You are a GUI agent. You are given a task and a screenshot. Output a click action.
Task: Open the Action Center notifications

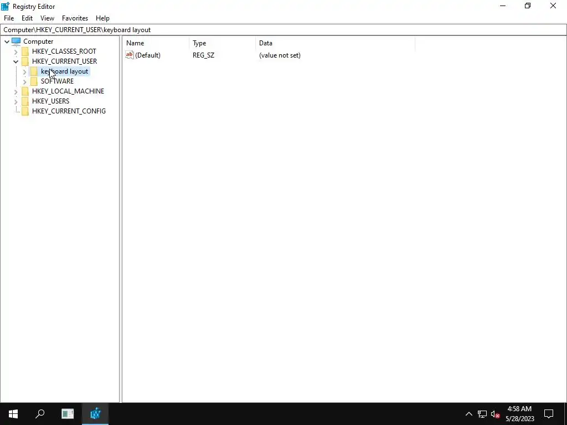pyautogui.click(x=549, y=414)
